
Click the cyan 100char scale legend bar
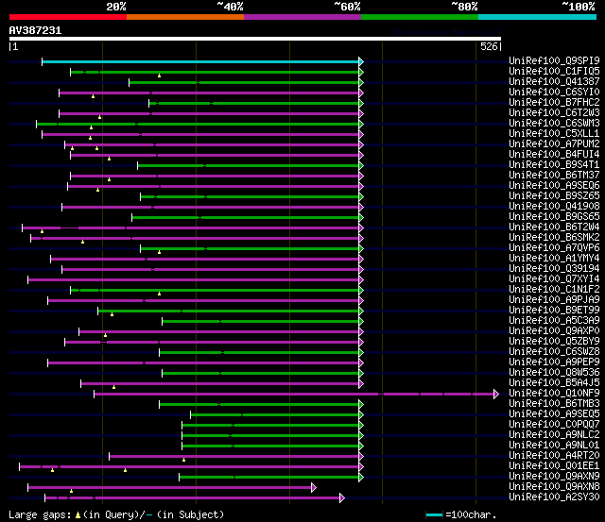(x=434, y=515)
